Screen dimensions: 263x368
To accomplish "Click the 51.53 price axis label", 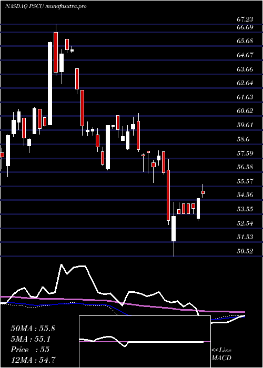I will (245, 237).
